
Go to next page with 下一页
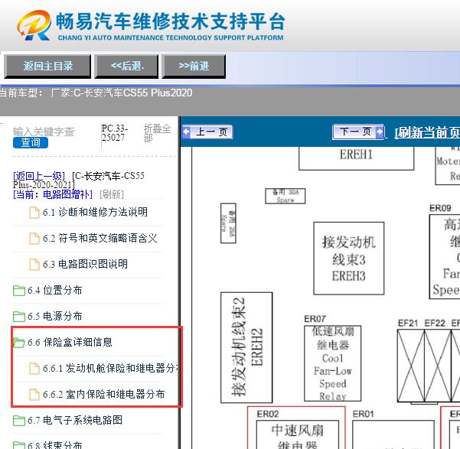point(358,132)
